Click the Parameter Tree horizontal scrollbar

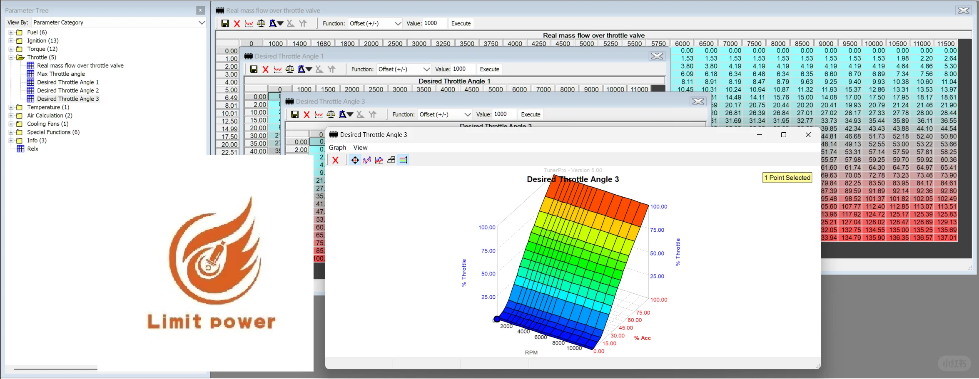[55, 369]
